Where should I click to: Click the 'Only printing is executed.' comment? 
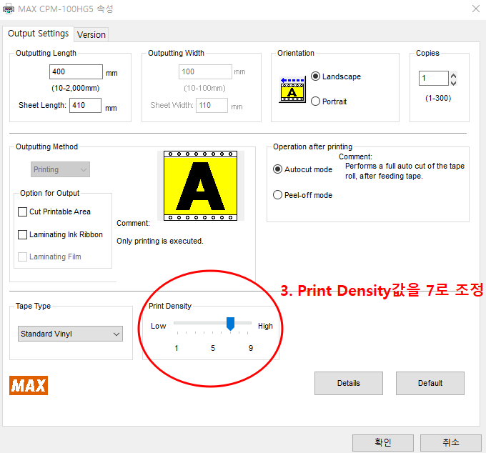(160, 241)
